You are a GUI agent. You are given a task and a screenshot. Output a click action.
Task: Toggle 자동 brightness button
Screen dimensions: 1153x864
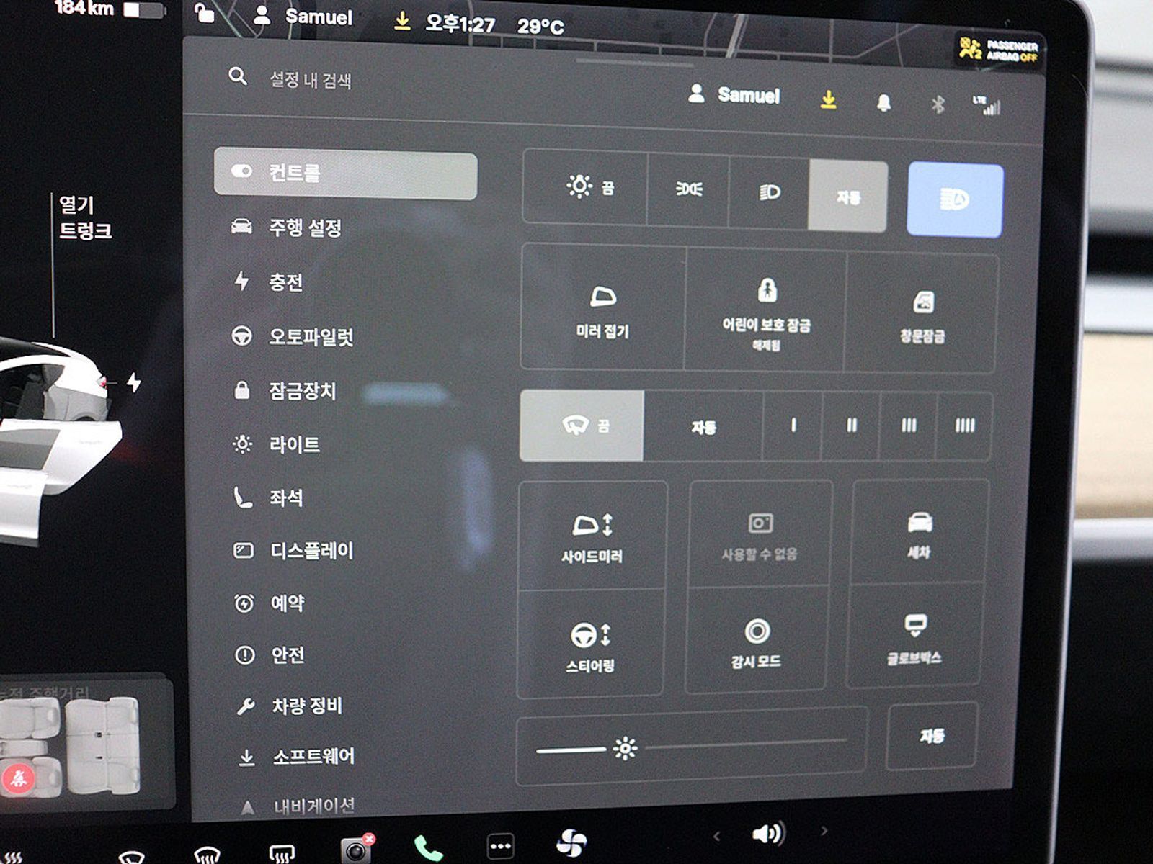pyautogui.click(x=932, y=736)
